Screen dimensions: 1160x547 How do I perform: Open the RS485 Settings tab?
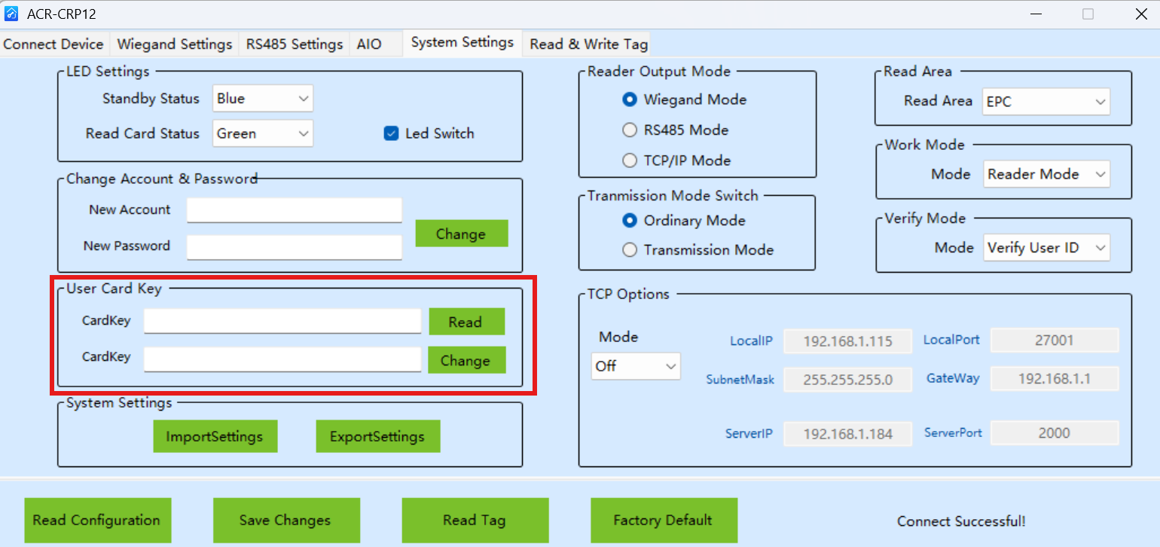tap(295, 44)
